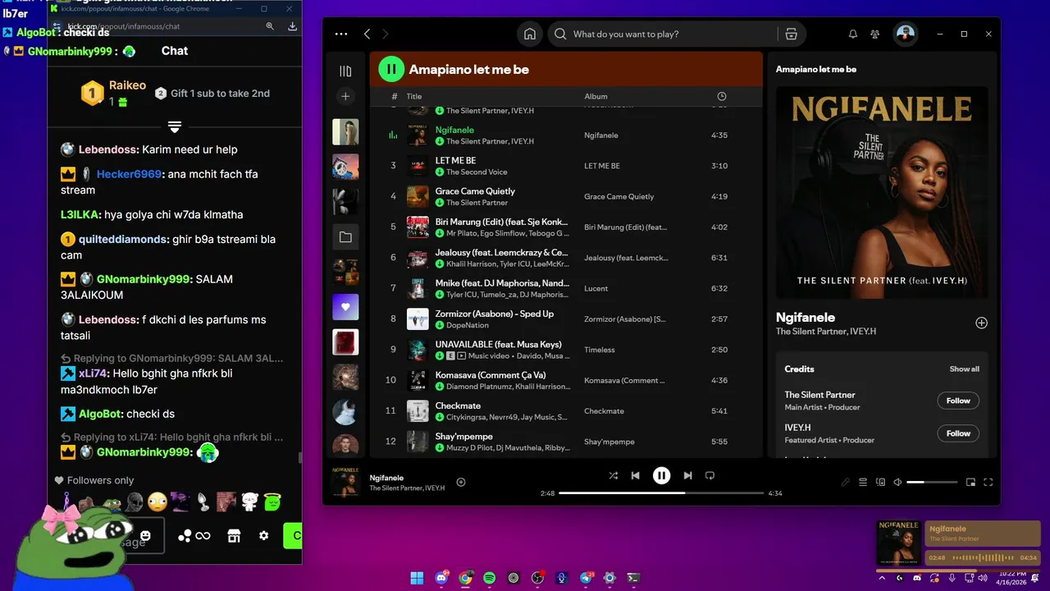Open Timeless album link for UNAVAILABLE

point(600,350)
